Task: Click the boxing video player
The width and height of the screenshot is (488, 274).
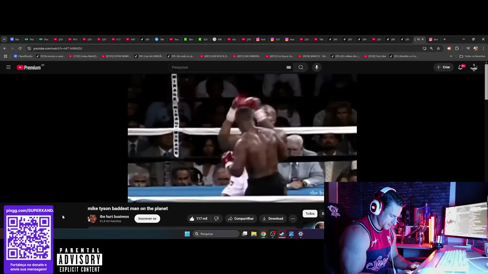Action: pos(242,138)
